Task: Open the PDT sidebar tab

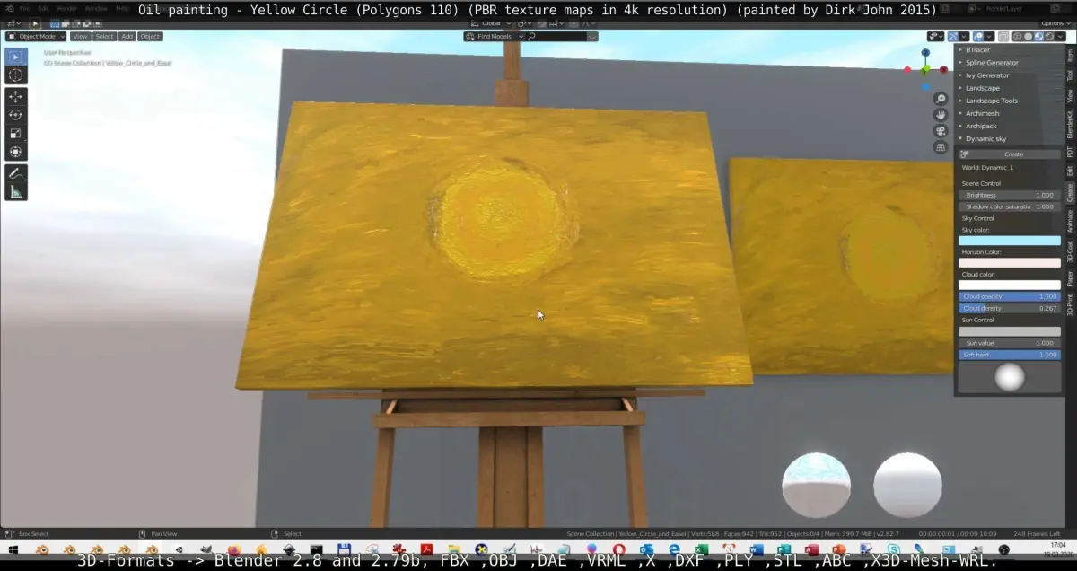Action: click(1070, 153)
